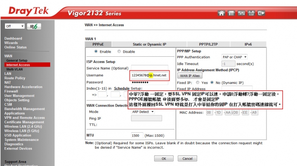Choose No (Dynamic IP) for Fixed IP
The height and width of the screenshot is (166, 297).
click(212, 83)
